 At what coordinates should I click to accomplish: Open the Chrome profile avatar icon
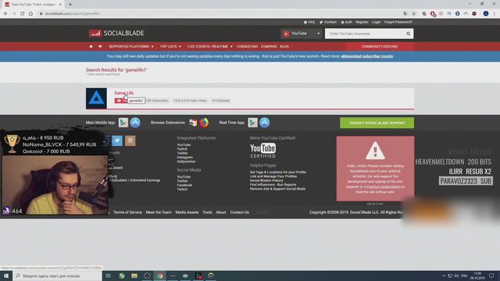(x=486, y=14)
